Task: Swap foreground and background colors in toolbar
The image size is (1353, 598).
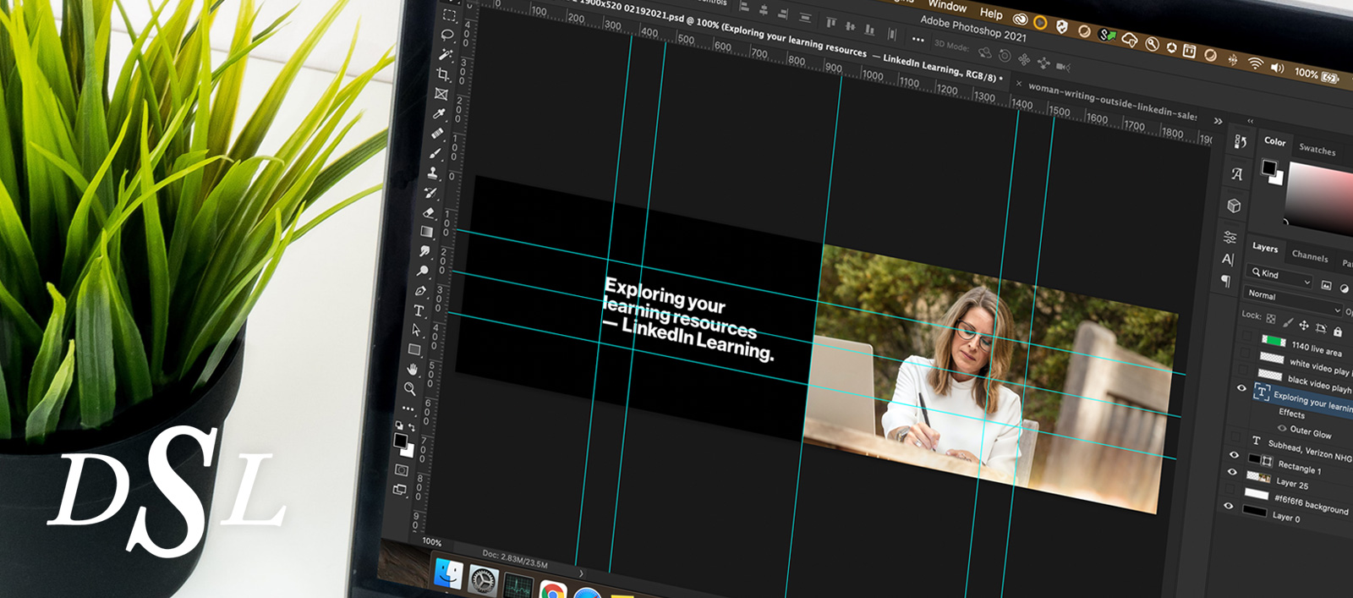Action: (x=412, y=425)
